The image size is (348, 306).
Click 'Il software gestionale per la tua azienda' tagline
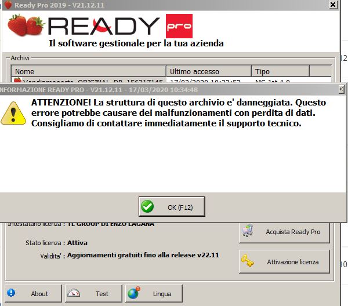(136, 43)
